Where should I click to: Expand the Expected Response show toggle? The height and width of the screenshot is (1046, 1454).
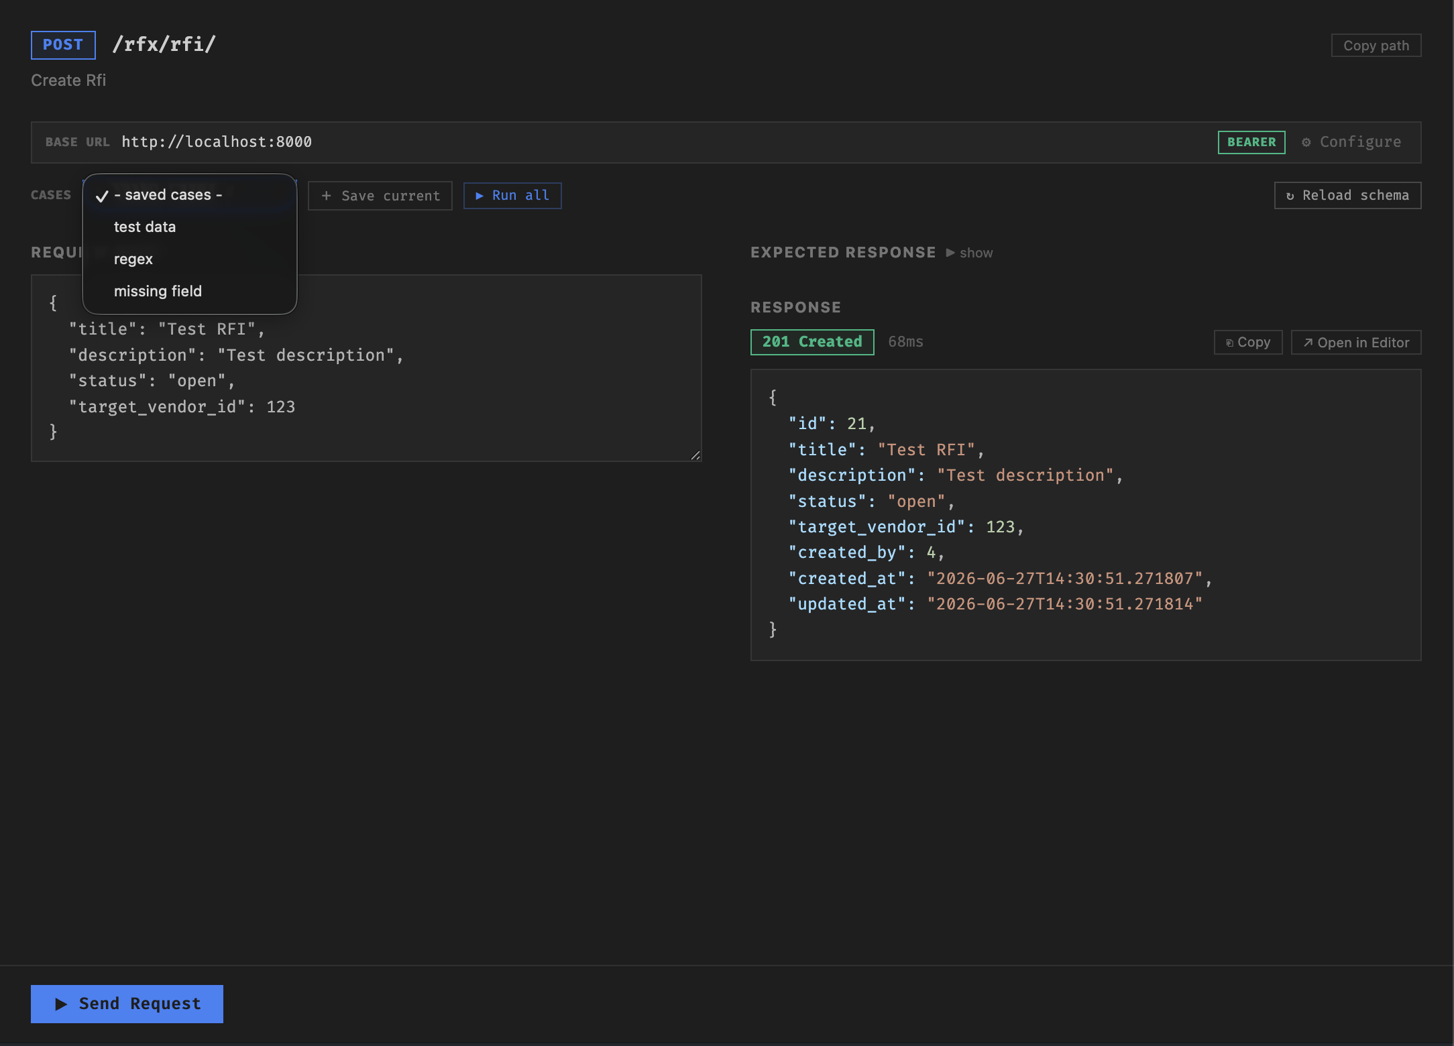(x=969, y=253)
